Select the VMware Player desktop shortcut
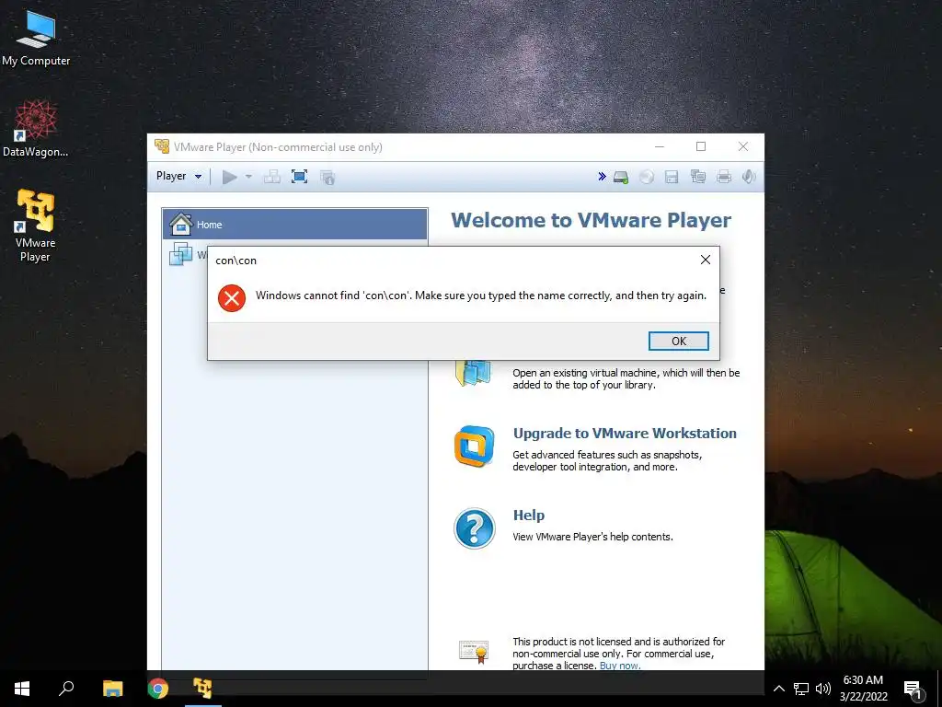This screenshot has width=942, height=707. tap(36, 226)
